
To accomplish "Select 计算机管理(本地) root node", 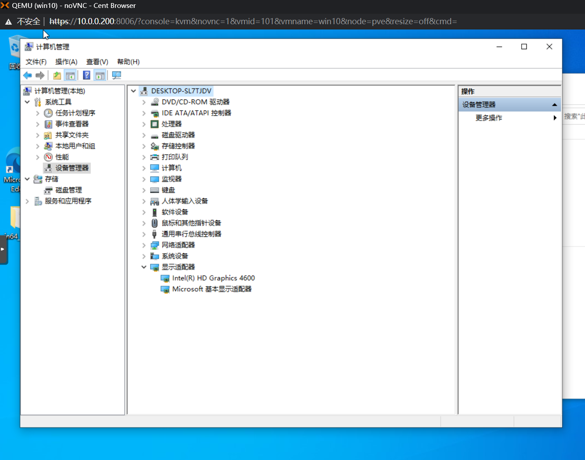I will click(x=60, y=91).
